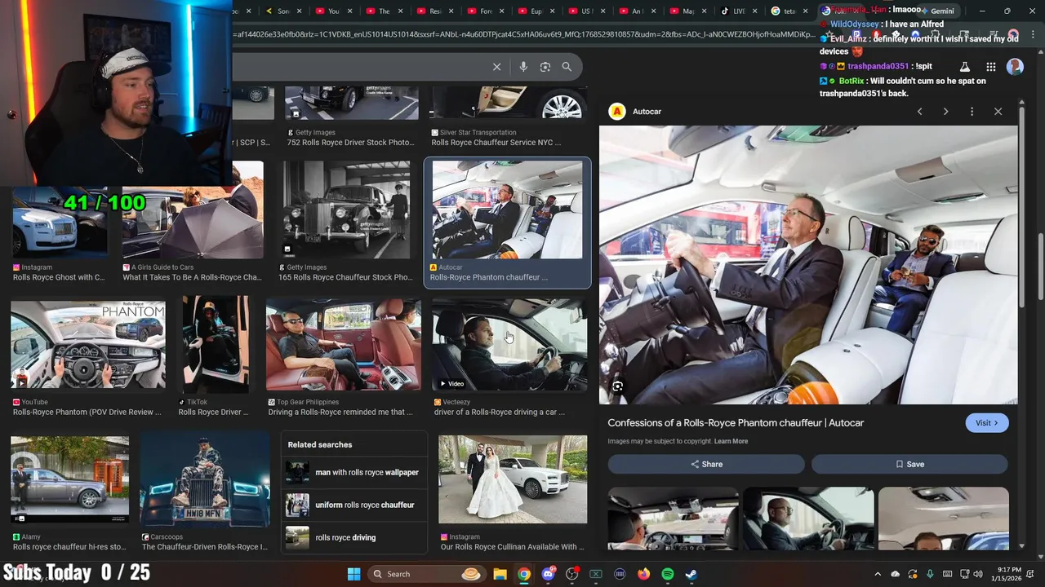The image size is (1045, 587).
Task: Open preview panel three-dot options menu
Action: click(972, 111)
